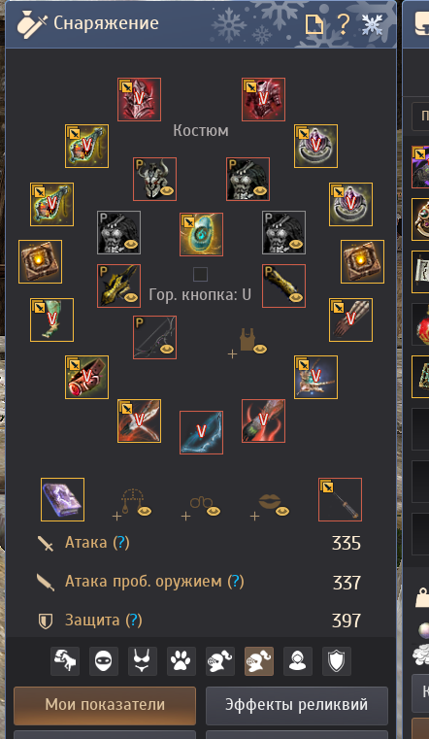
Task: Select the glowing teal stone center slot
Action: click(x=201, y=234)
